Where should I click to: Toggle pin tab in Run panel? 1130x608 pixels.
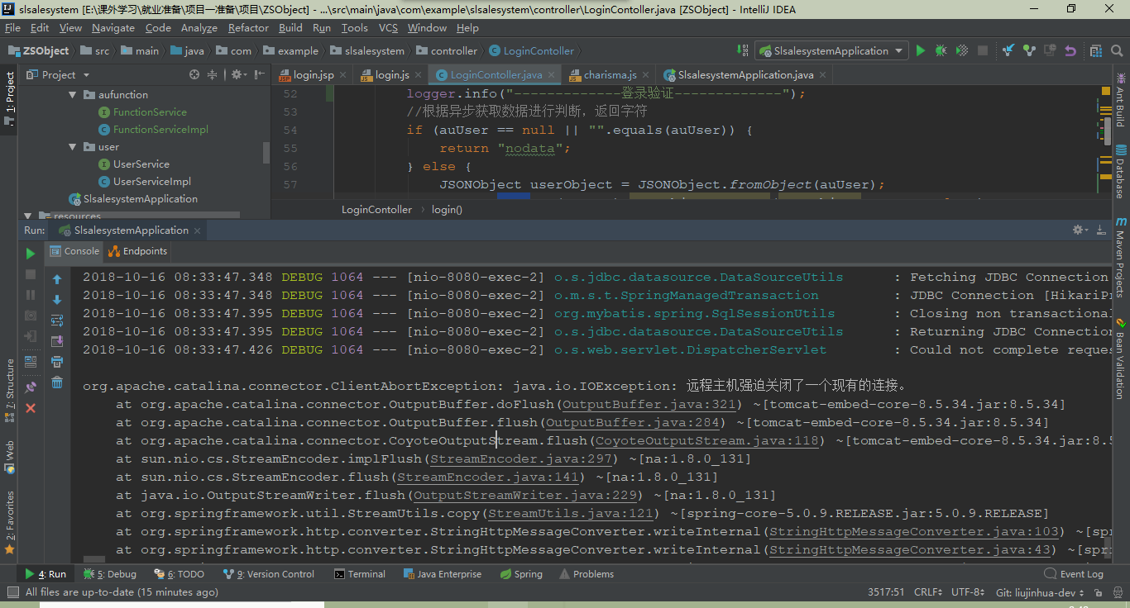[31, 386]
